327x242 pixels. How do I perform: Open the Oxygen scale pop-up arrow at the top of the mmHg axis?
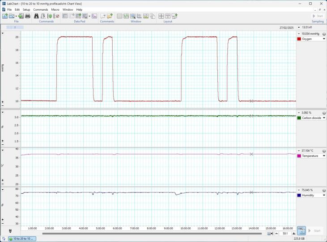tap(3, 33)
